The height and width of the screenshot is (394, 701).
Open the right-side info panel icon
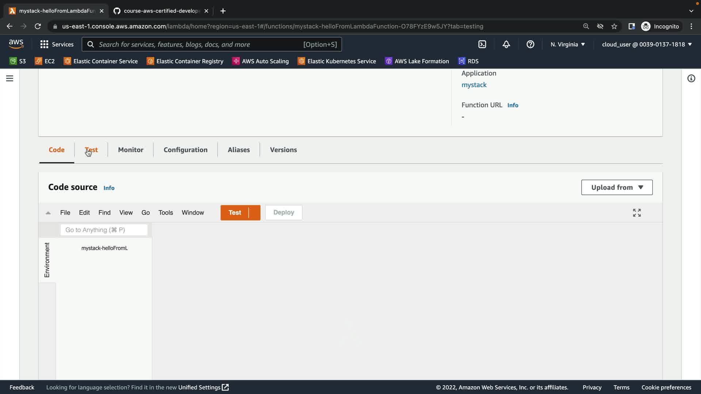pos(691,78)
